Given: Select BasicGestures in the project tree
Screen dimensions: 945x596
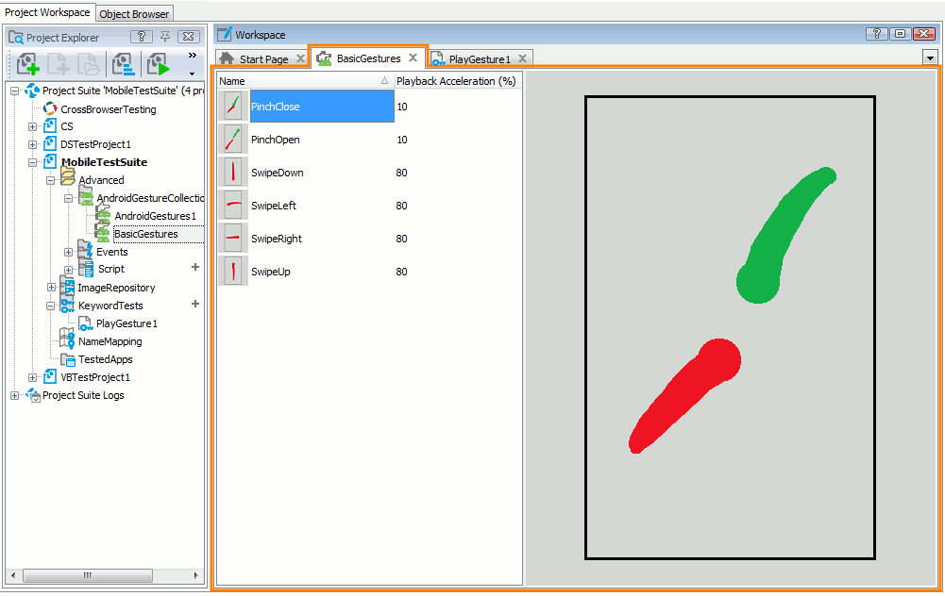Looking at the screenshot, I should click(145, 234).
